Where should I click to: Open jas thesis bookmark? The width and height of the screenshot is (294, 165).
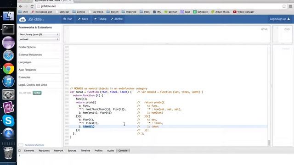point(96,12)
